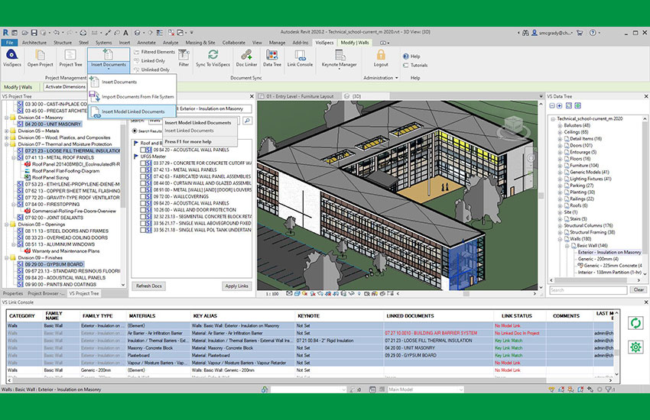Choose Import Documents From File System

[132, 97]
